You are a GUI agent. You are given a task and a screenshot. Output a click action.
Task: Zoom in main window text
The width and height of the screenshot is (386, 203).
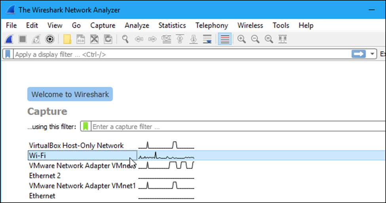pos(241,39)
